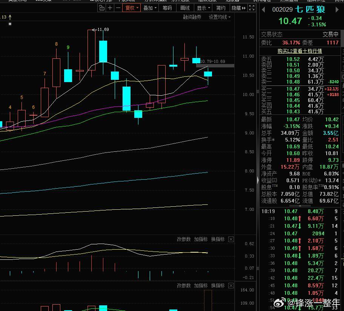Enter fullscreen with the expand arrows icon
Viewport: 344px width, 311px height.
pyautogui.click(x=252, y=8)
